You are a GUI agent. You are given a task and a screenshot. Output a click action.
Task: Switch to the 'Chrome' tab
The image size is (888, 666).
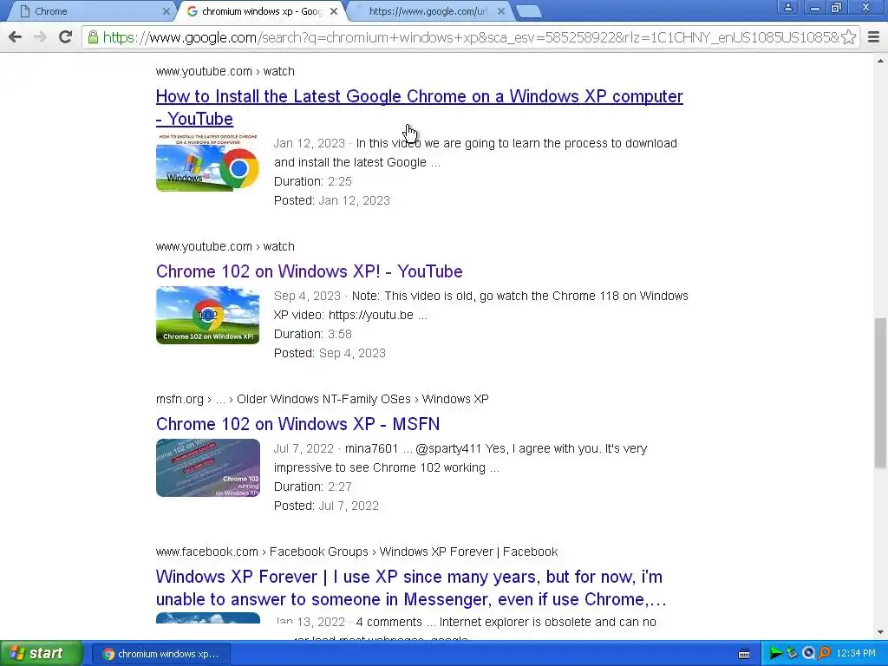click(90, 11)
